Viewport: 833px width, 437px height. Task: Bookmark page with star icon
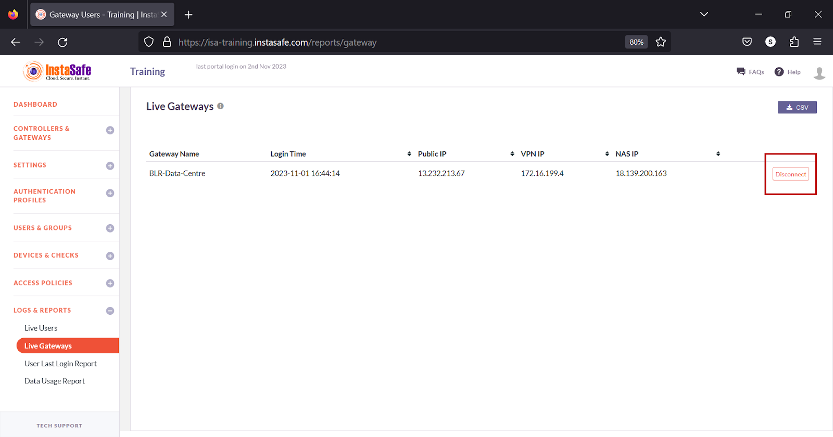661,42
